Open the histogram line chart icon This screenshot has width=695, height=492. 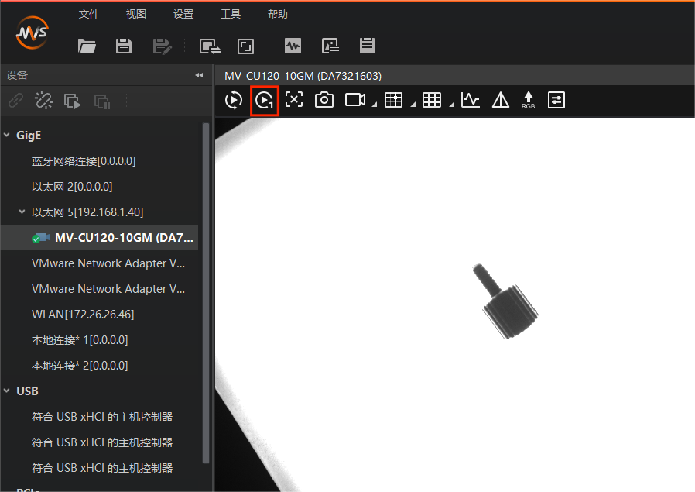471,100
